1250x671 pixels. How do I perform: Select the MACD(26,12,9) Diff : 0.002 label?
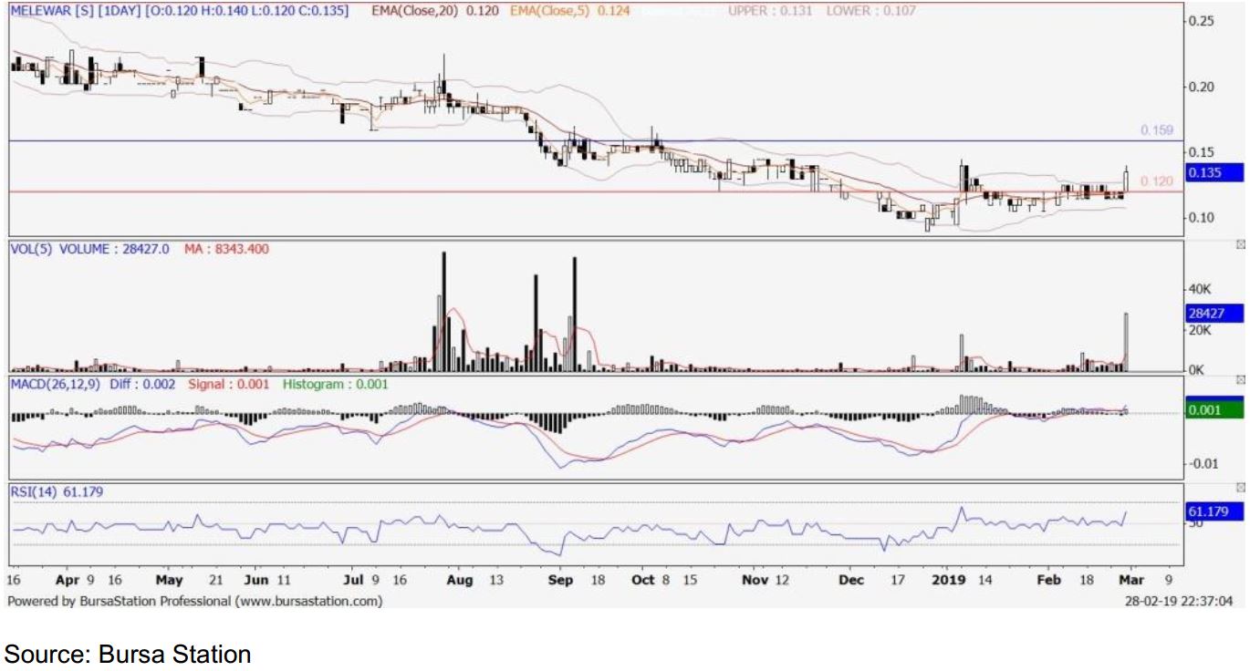pyautogui.click(x=93, y=385)
